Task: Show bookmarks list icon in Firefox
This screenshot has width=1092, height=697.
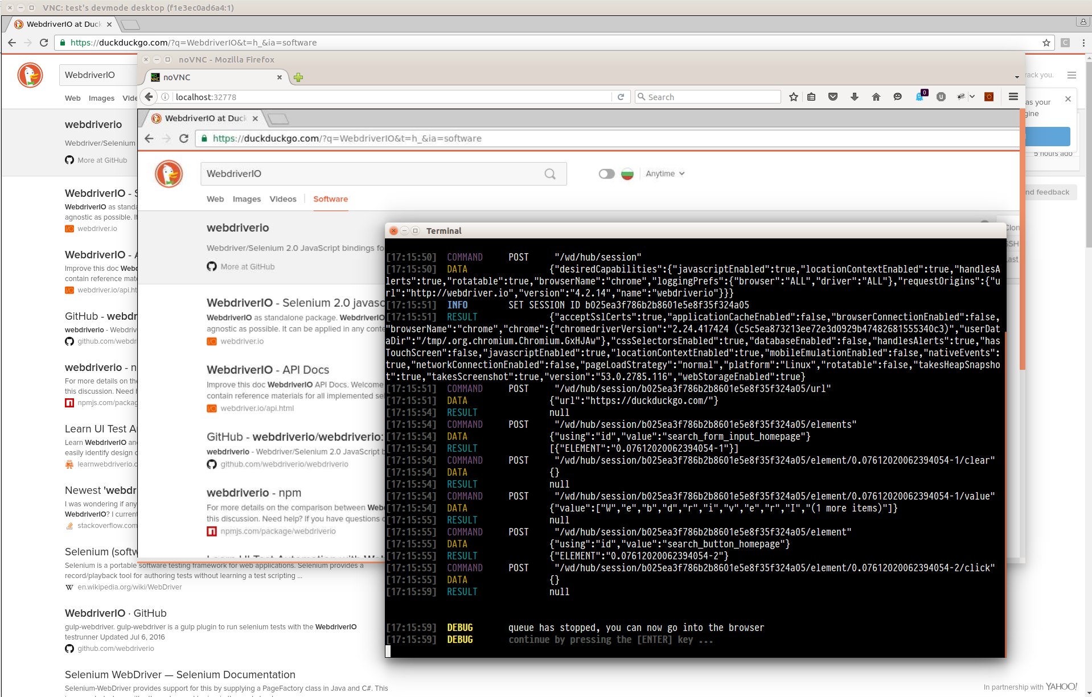Action: (x=811, y=97)
